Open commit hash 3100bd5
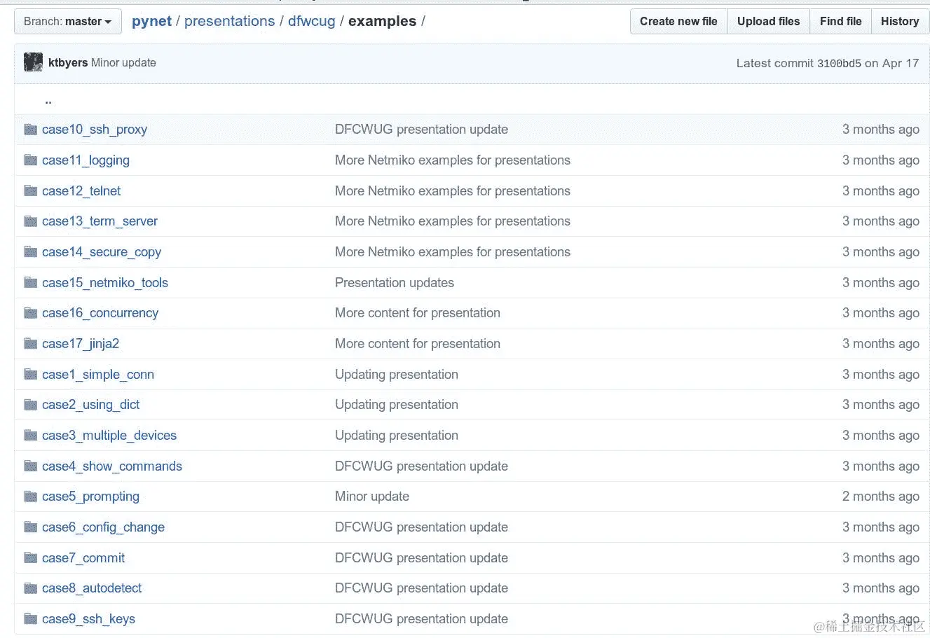 click(839, 63)
